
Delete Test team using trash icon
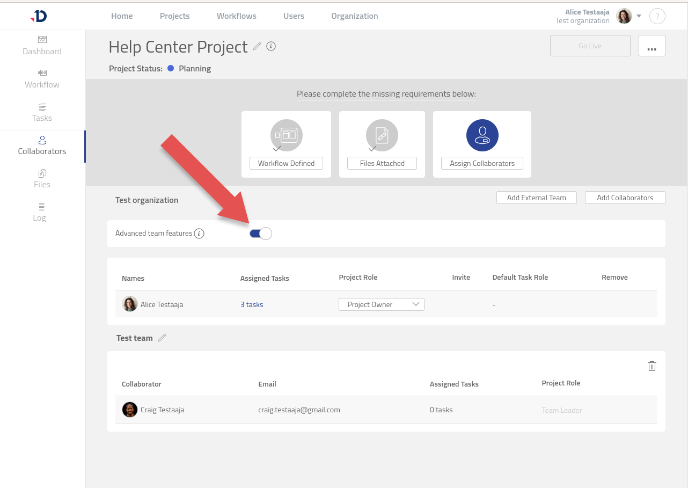pos(652,366)
